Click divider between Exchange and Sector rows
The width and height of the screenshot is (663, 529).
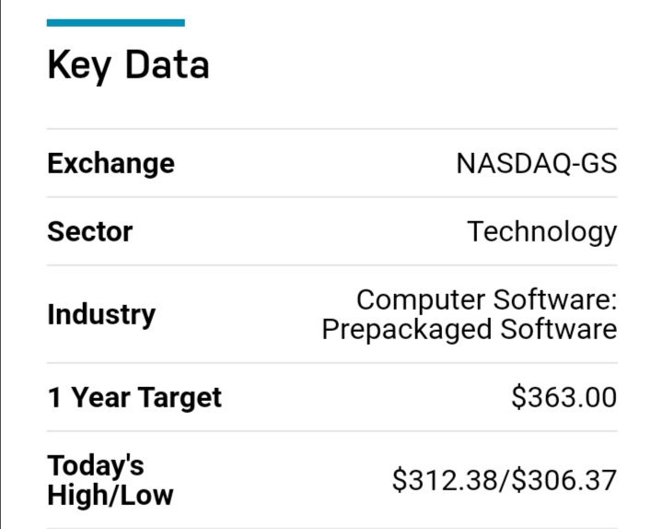[331, 197]
